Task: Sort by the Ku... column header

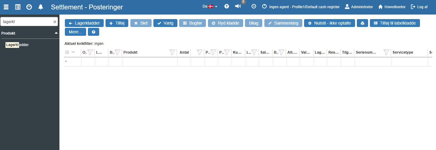Action: [x=237, y=52]
